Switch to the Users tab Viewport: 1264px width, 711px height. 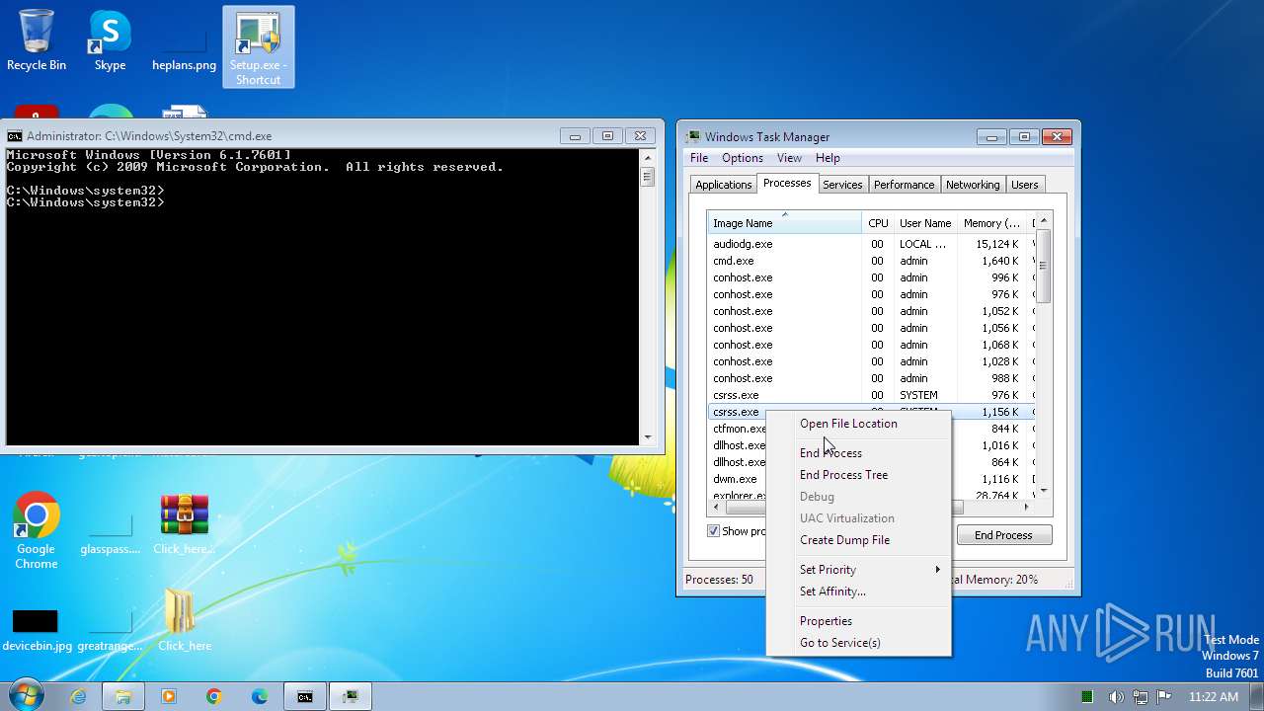coord(1025,185)
